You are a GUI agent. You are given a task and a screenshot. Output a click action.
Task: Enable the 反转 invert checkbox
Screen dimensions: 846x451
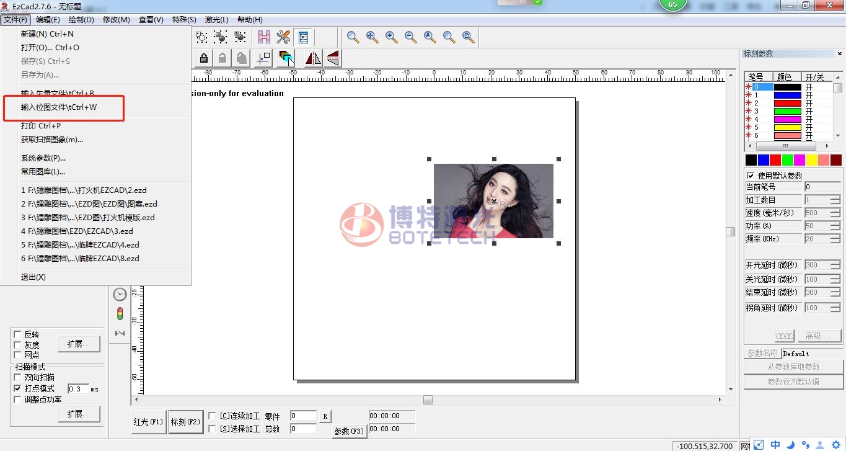[17, 334]
